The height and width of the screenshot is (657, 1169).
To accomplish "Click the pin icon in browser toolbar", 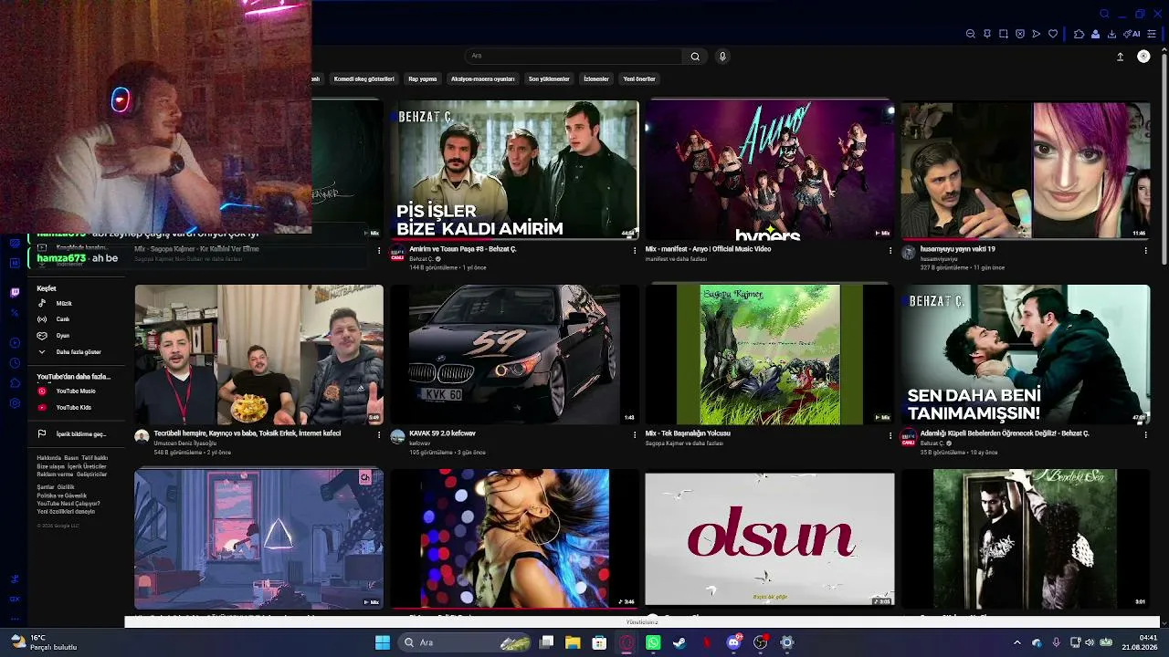I will pos(987,34).
